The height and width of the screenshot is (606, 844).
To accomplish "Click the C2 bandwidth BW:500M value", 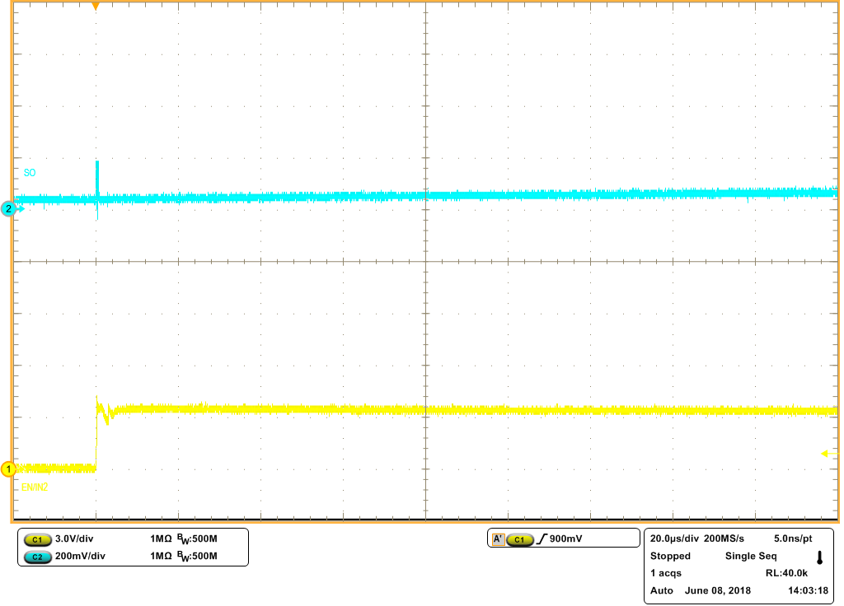I will pyautogui.click(x=198, y=557).
